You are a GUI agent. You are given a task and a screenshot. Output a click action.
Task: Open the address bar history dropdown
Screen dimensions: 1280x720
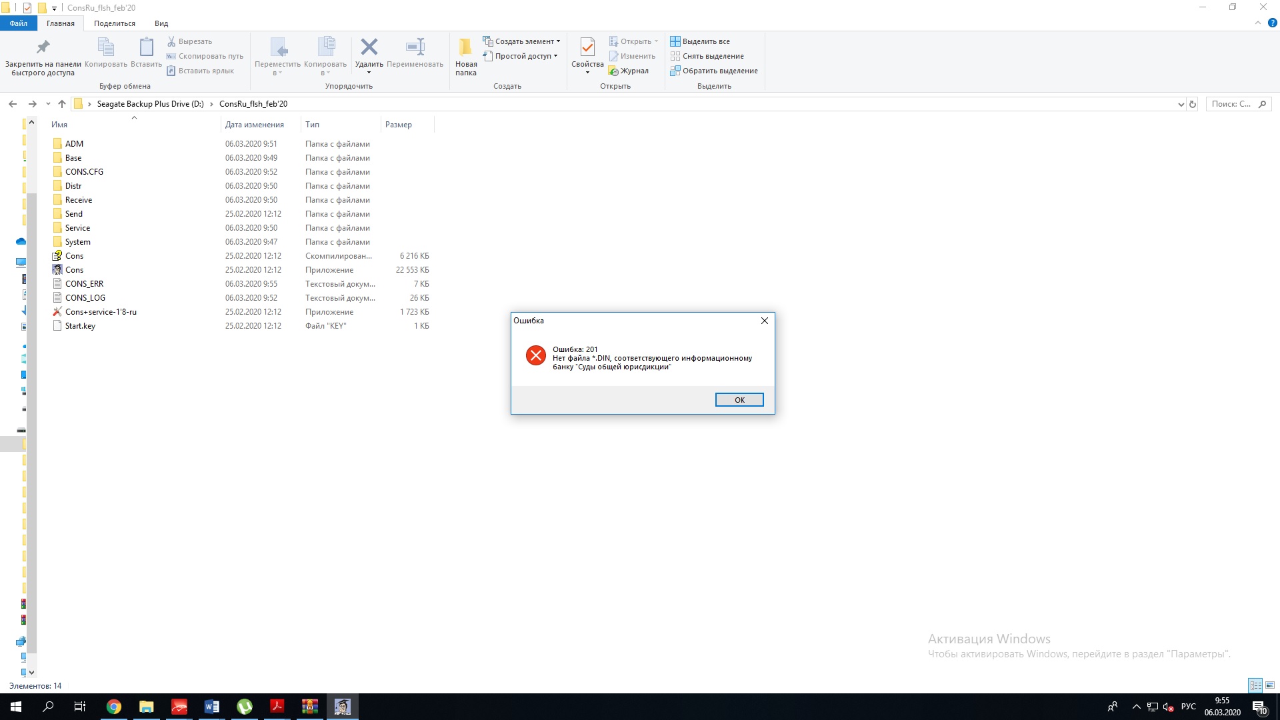[1181, 104]
